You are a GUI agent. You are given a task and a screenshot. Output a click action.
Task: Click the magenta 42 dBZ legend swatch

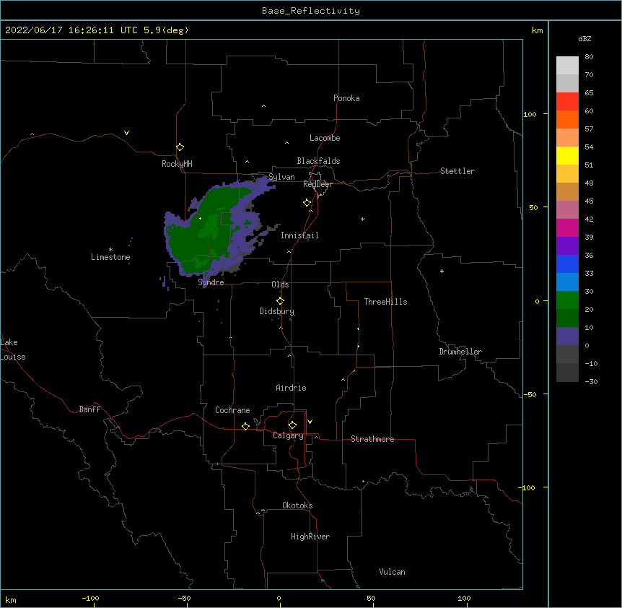pyautogui.click(x=567, y=227)
